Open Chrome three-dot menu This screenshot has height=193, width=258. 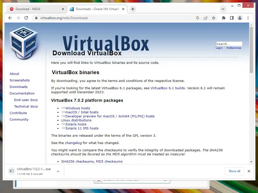(248, 18)
